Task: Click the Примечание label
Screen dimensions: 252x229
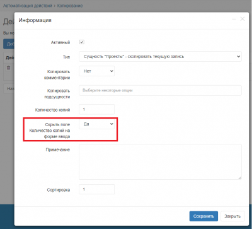Action: click(58, 150)
